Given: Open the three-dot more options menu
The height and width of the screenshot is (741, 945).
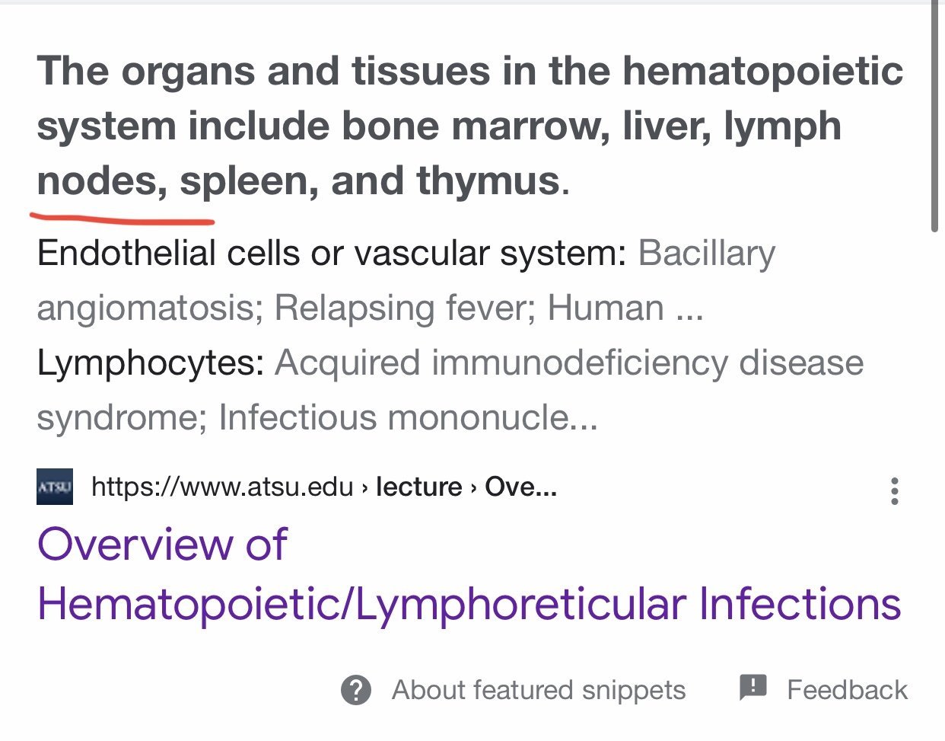Looking at the screenshot, I should 895,491.
